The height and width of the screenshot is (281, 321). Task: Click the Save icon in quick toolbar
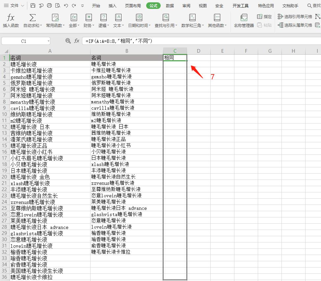click(33, 6)
